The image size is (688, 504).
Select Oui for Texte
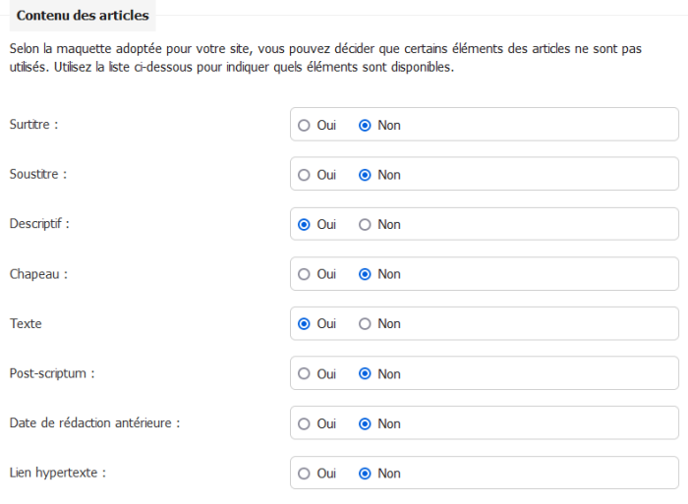pyautogui.click(x=304, y=324)
